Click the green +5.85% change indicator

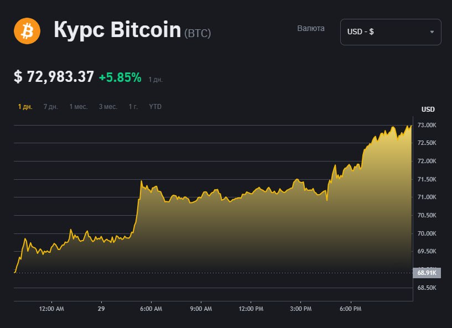(120, 77)
